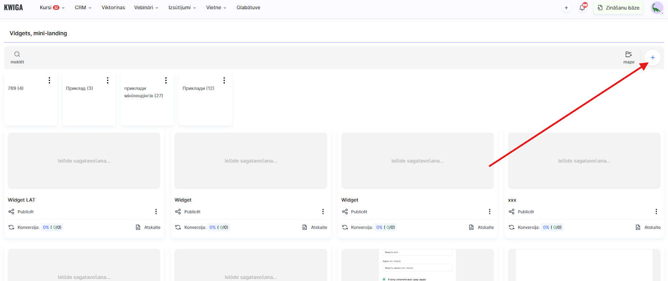The width and height of the screenshot is (668, 281).
Task: Click the mape folder icon
Action: pyautogui.click(x=628, y=55)
